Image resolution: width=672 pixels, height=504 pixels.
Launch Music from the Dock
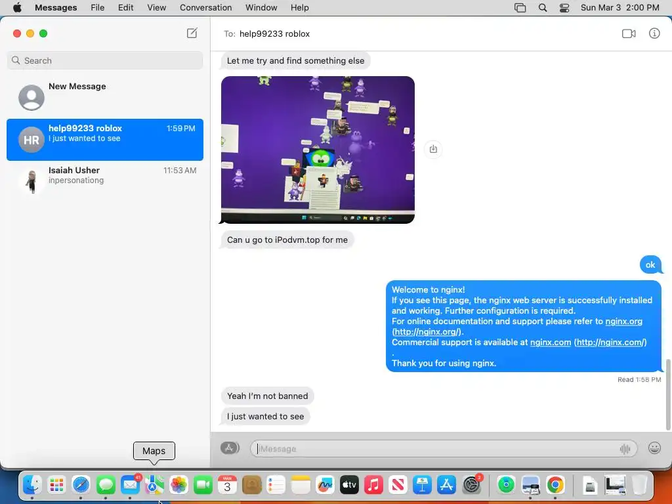coord(373,485)
